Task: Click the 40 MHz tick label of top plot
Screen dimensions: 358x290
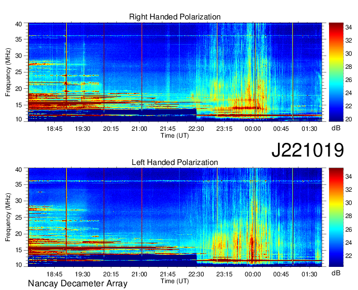Action: pos(18,24)
